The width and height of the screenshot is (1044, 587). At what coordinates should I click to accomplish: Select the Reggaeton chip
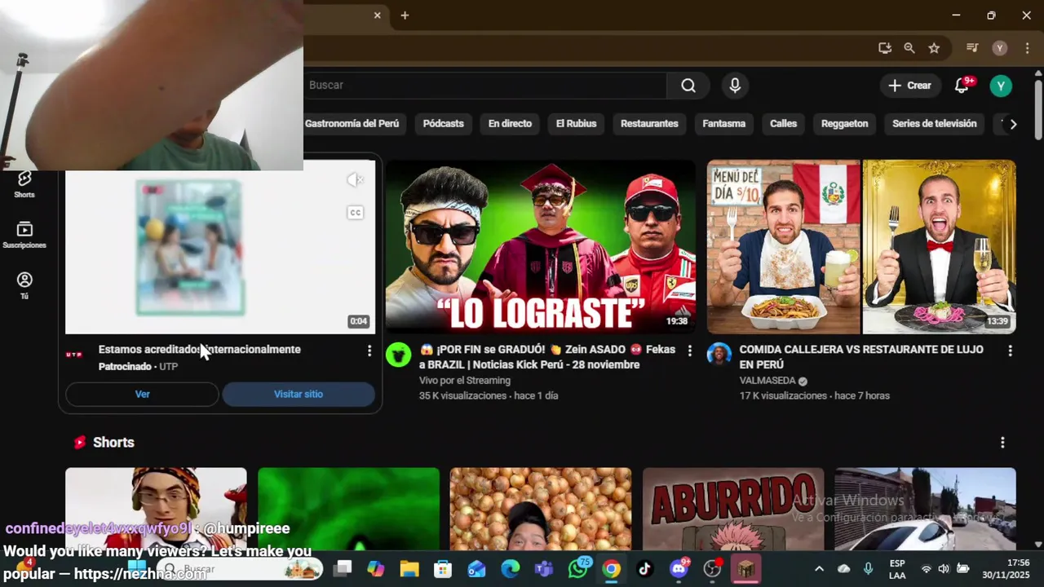pyautogui.click(x=844, y=124)
